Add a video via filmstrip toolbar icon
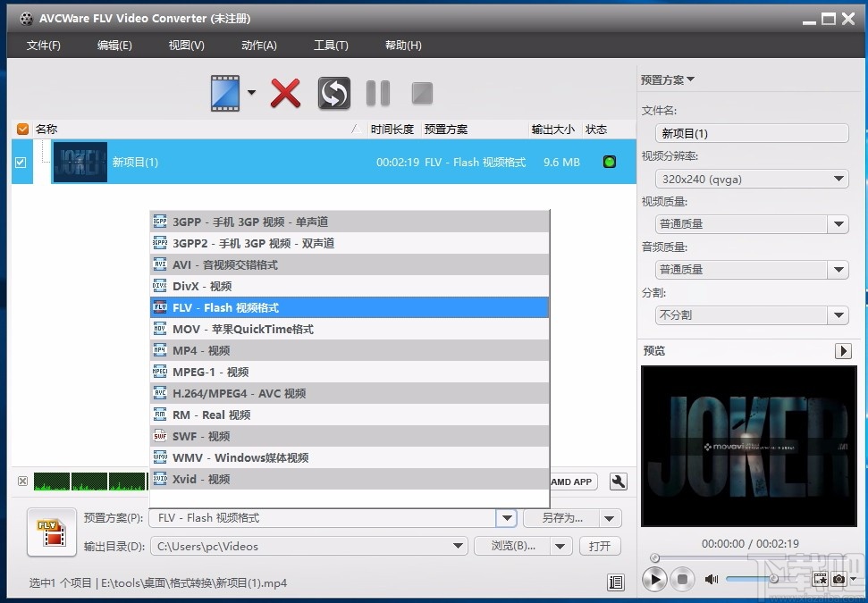Screen dimensions: 868x603 (225, 93)
